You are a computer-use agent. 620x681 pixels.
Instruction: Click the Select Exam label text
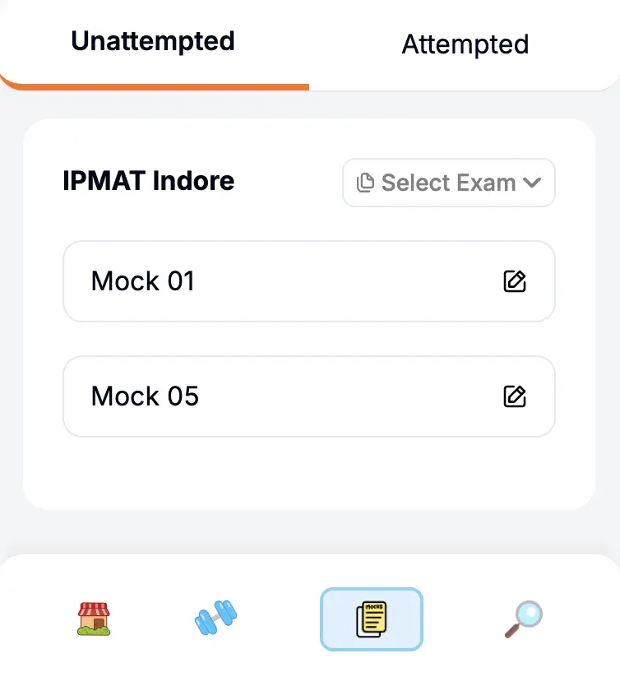coord(448,183)
